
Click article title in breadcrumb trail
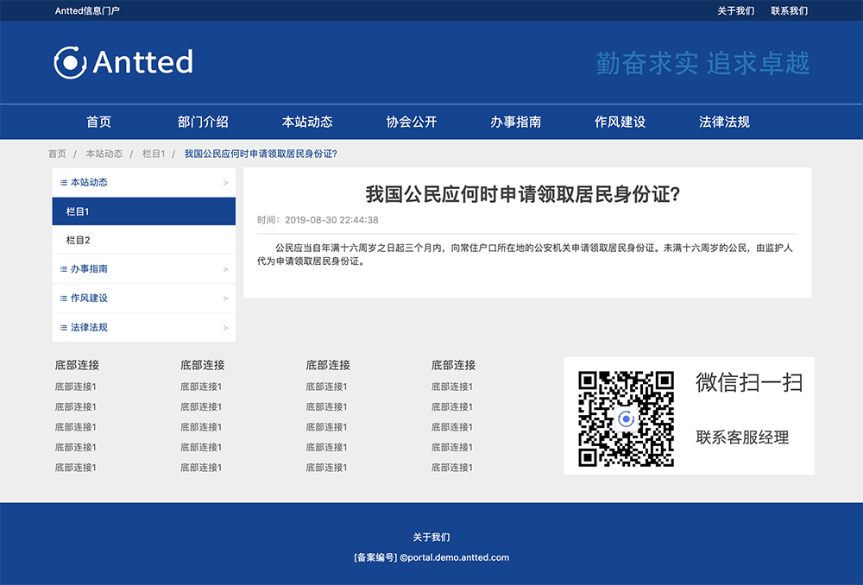click(x=261, y=154)
